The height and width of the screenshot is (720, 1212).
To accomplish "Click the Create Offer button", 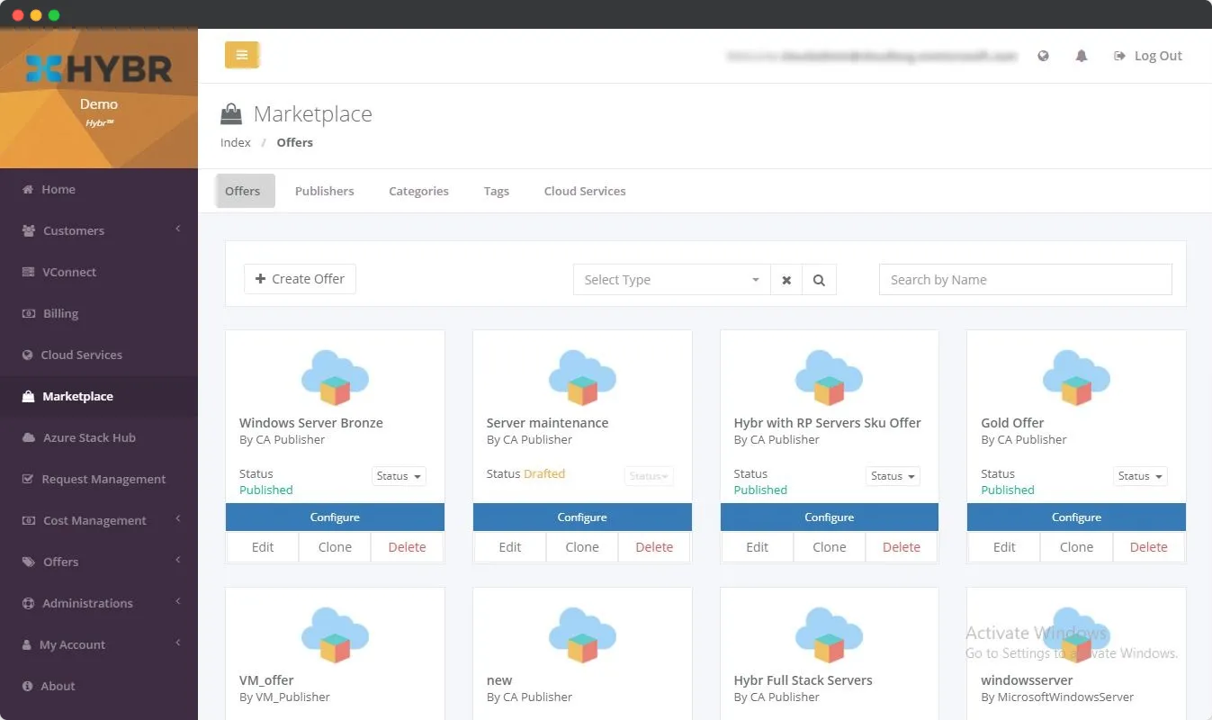I will [300, 279].
